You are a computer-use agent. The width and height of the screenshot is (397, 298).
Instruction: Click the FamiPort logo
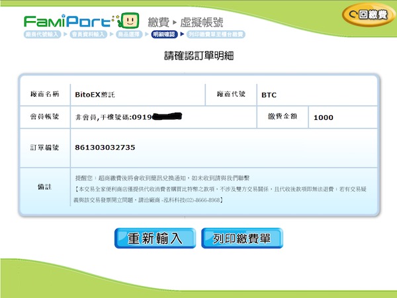[x=67, y=21]
